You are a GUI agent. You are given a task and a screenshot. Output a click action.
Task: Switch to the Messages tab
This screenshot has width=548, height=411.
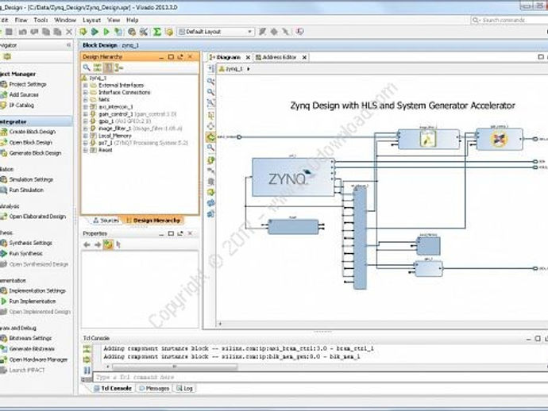pyautogui.click(x=154, y=388)
